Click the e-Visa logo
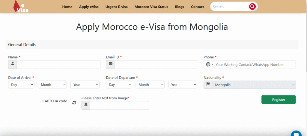 (21, 7)
